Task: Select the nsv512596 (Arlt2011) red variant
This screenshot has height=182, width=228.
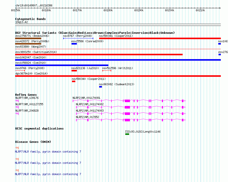Action: [x=107, y=71]
